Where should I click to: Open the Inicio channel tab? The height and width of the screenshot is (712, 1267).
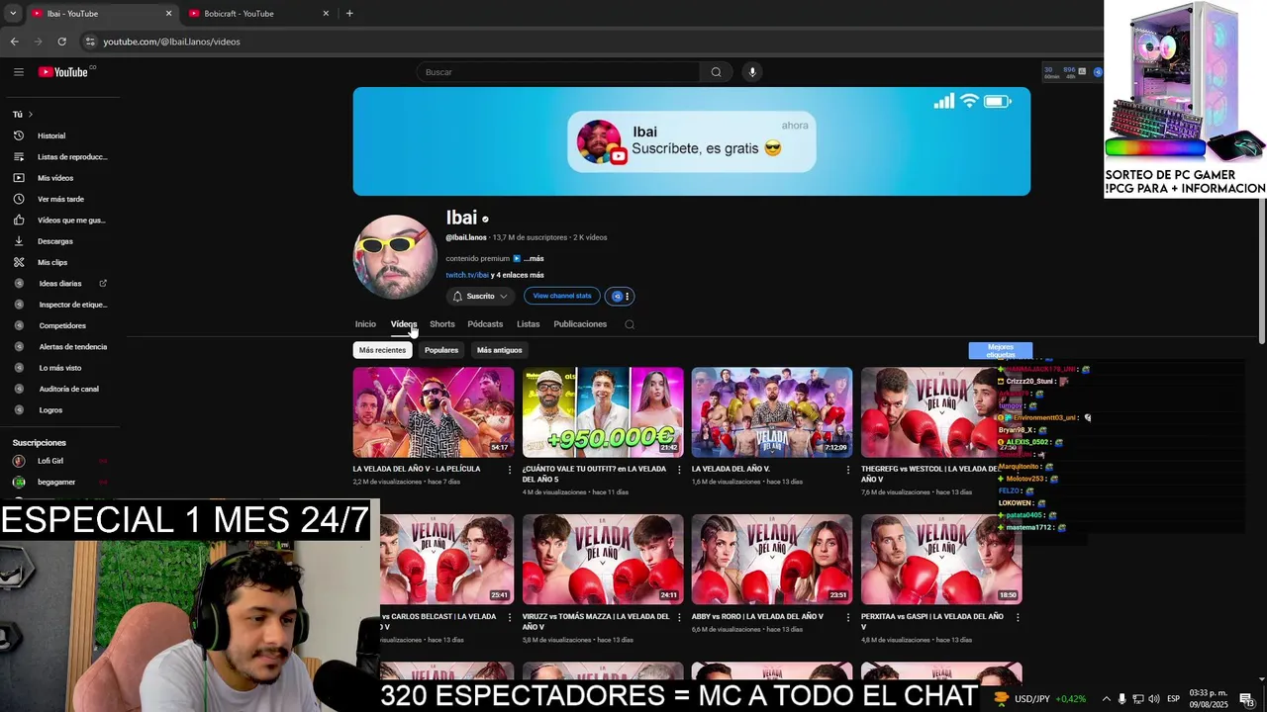coord(365,324)
